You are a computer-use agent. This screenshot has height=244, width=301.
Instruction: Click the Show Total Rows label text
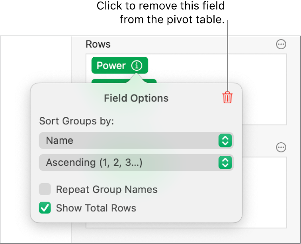coord(96,208)
